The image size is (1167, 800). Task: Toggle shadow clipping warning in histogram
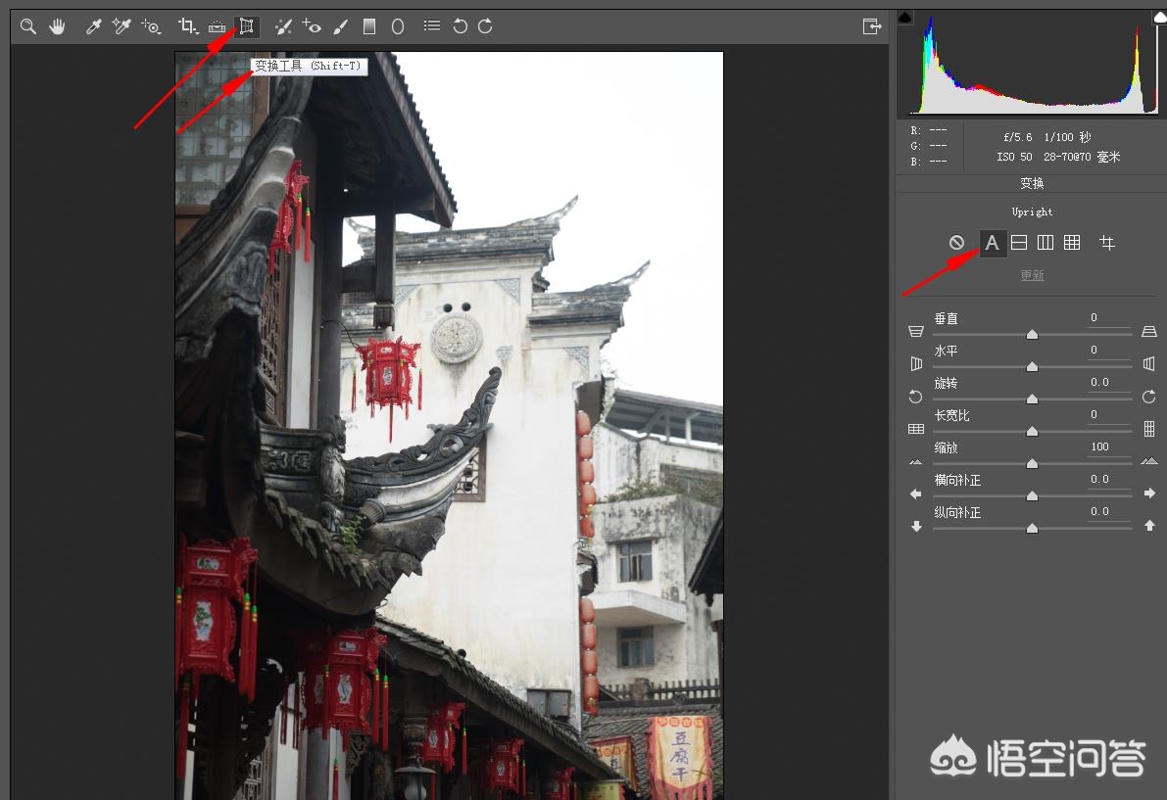[x=904, y=17]
